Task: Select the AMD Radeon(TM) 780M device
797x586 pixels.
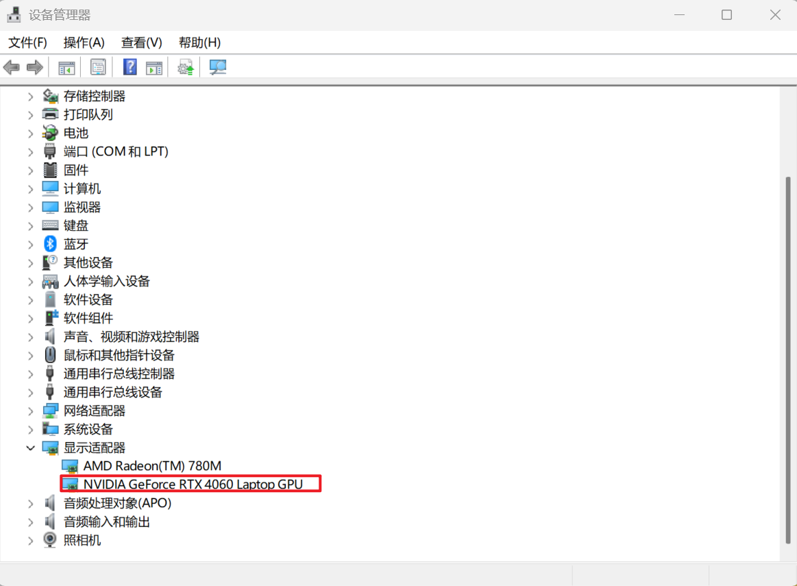Action: pyautogui.click(x=152, y=466)
